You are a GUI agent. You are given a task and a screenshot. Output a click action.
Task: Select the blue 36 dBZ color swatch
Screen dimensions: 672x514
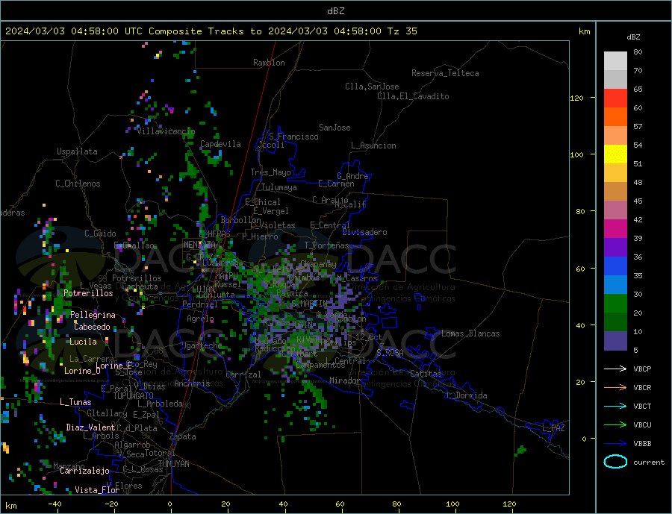point(615,266)
